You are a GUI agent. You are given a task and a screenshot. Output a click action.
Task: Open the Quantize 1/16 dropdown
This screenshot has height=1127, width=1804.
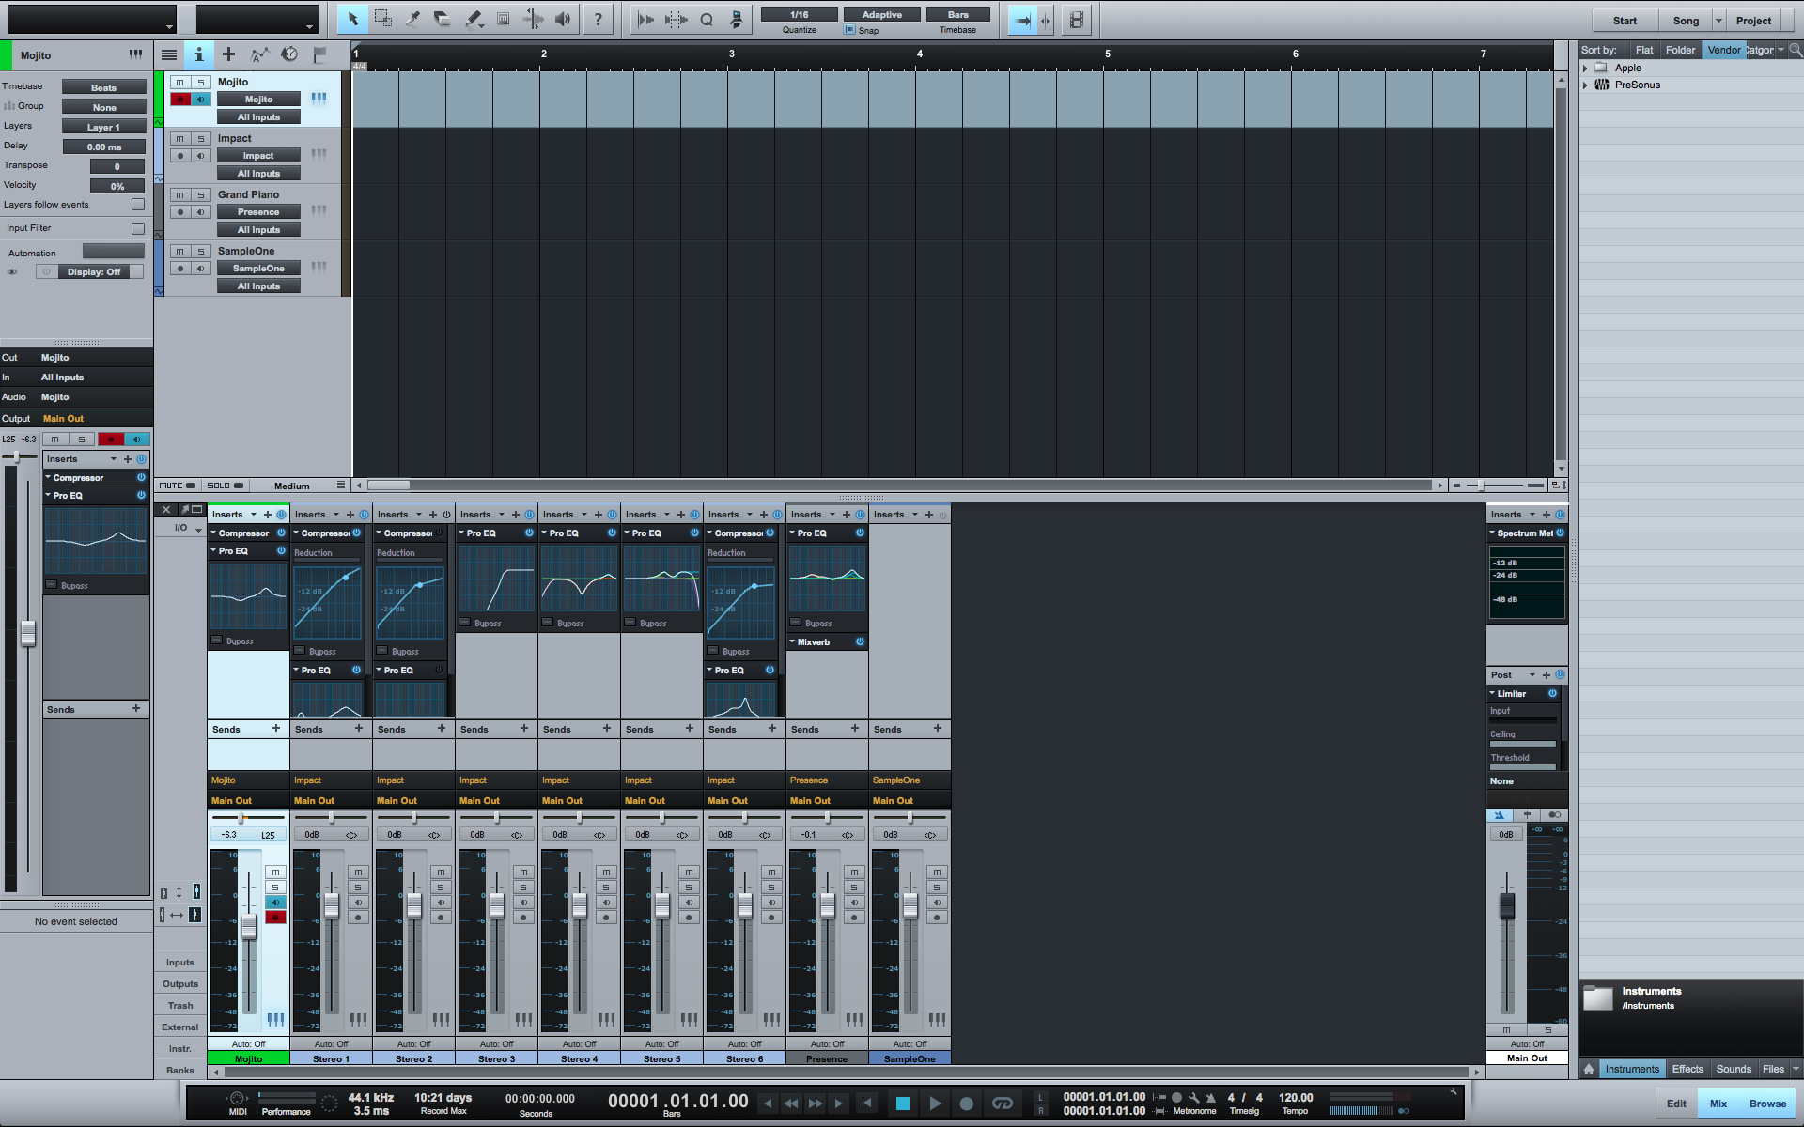(x=799, y=14)
